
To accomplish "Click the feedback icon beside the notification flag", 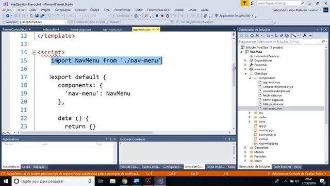I will (252, 3).
